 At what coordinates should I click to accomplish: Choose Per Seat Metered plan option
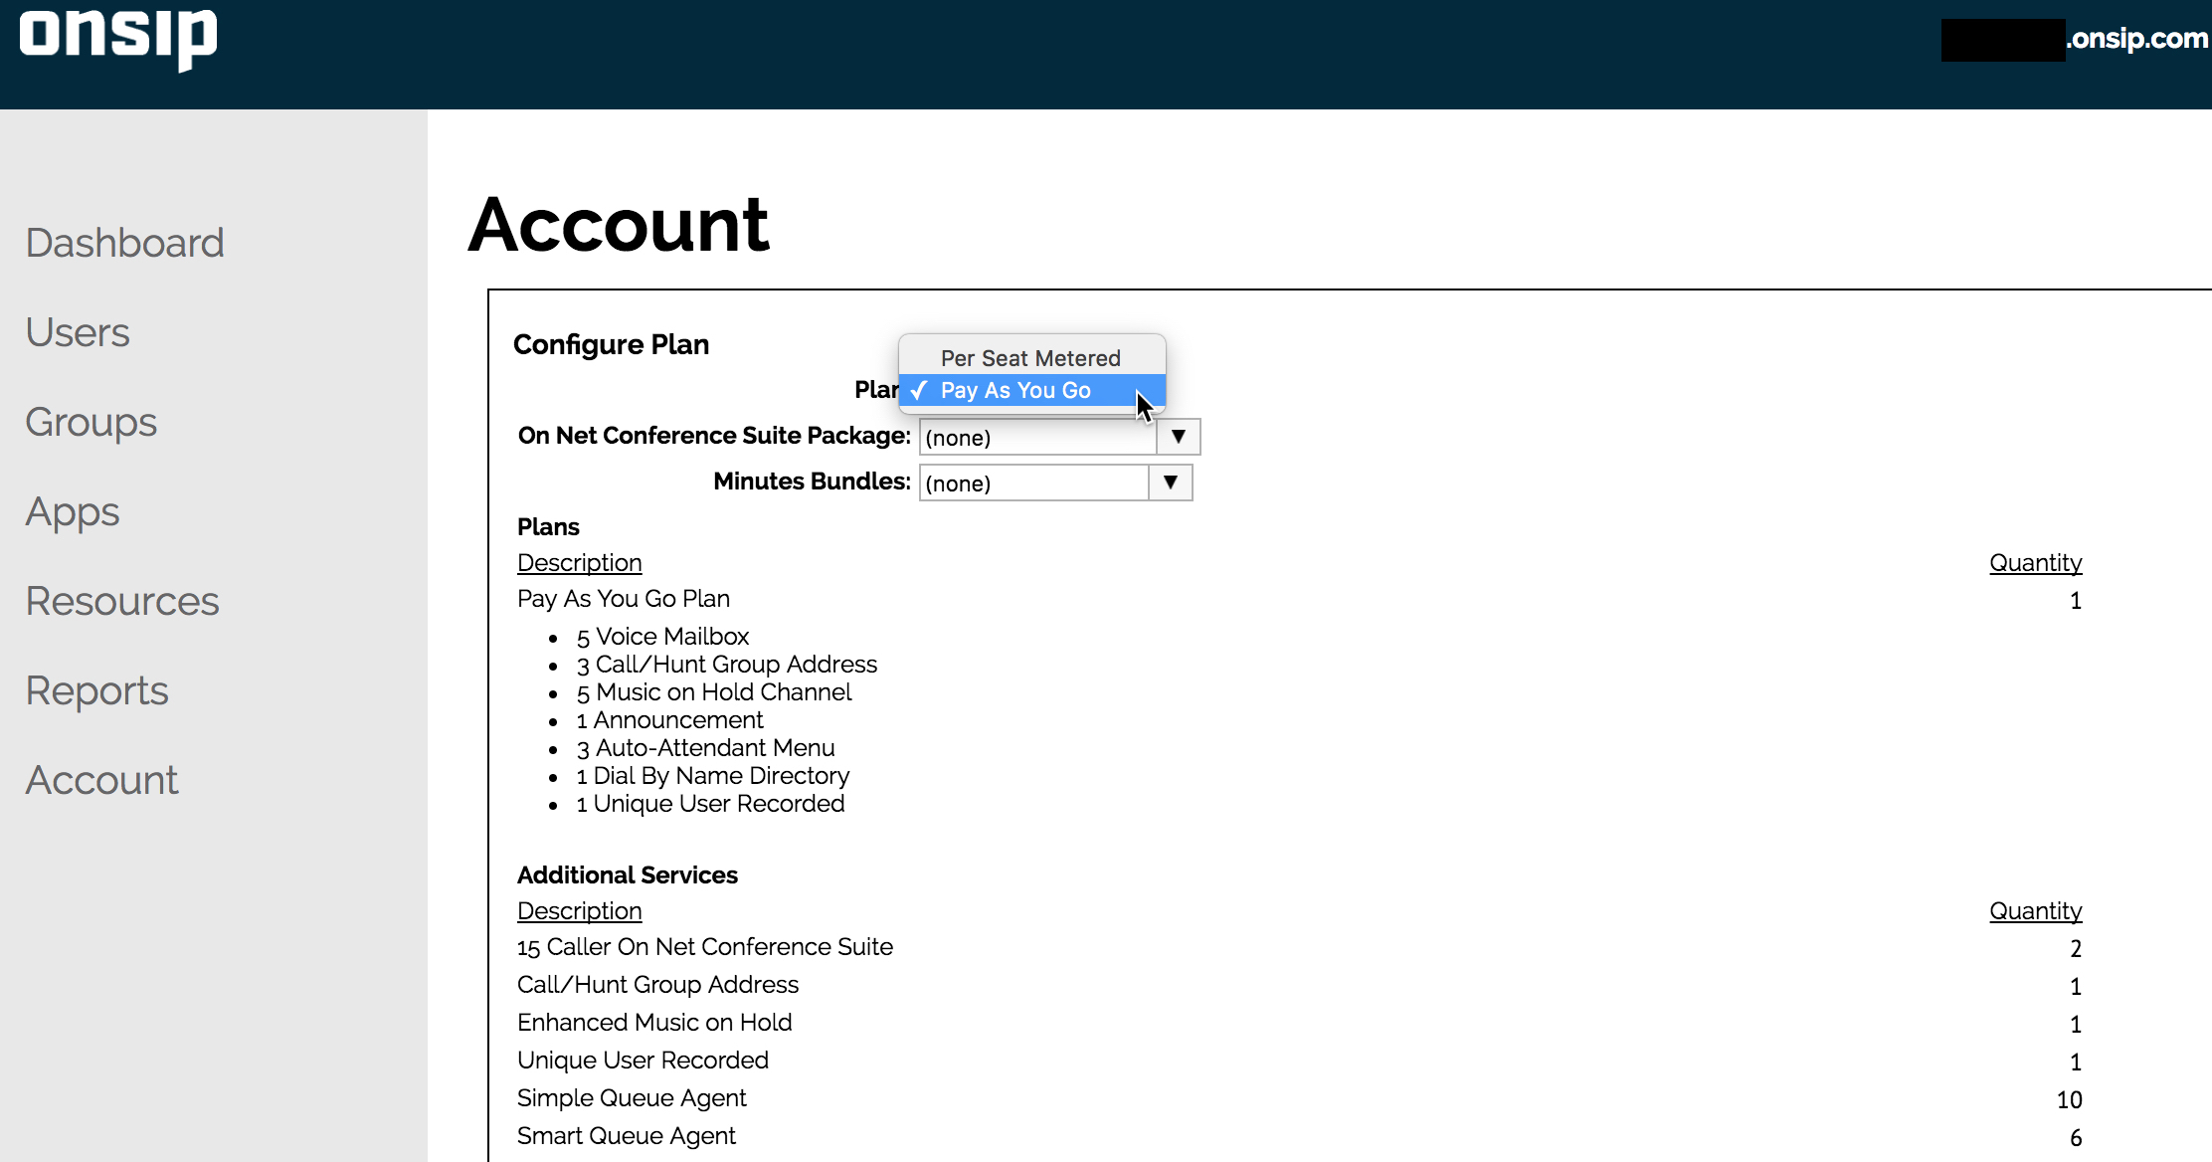1031,358
